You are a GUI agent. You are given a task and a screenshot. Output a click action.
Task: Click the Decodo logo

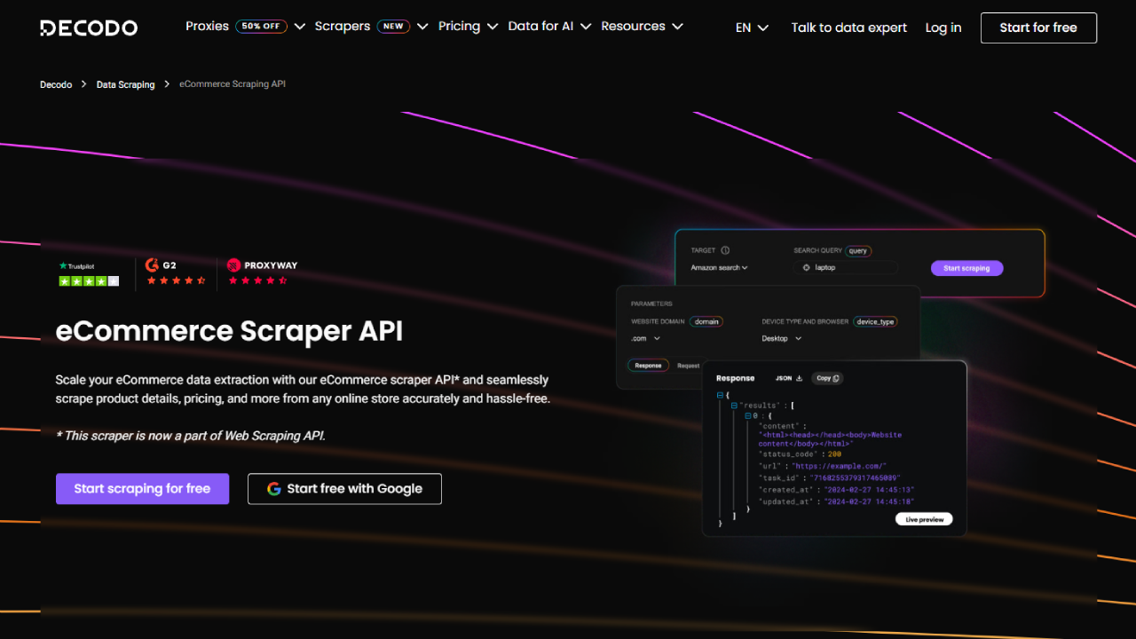coord(88,27)
